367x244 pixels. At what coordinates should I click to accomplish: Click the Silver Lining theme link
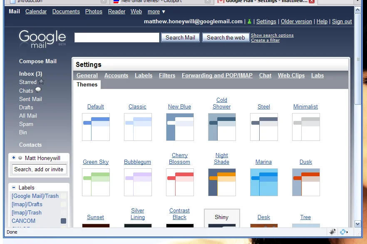[138, 214]
